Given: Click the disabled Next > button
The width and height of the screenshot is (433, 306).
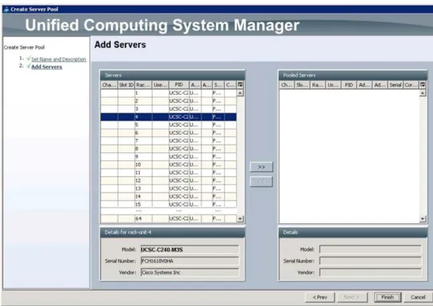Looking at the screenshot, I should [x=352, y=297].
